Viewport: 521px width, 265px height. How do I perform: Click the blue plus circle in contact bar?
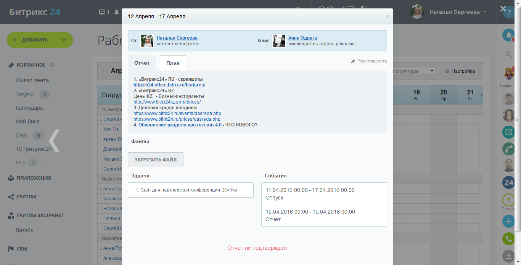point(508,221)
